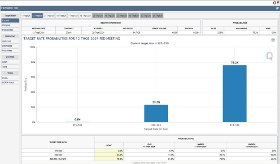This screenshot has width=280, height=164.
Task: Click the FedWatch Tool title
Action: click(x=9, y=8)
